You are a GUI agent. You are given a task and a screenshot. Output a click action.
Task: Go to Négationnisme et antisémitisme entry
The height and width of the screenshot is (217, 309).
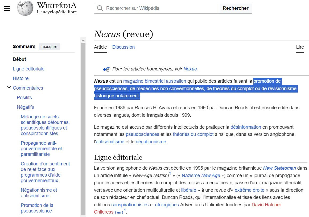click(39, 193)
